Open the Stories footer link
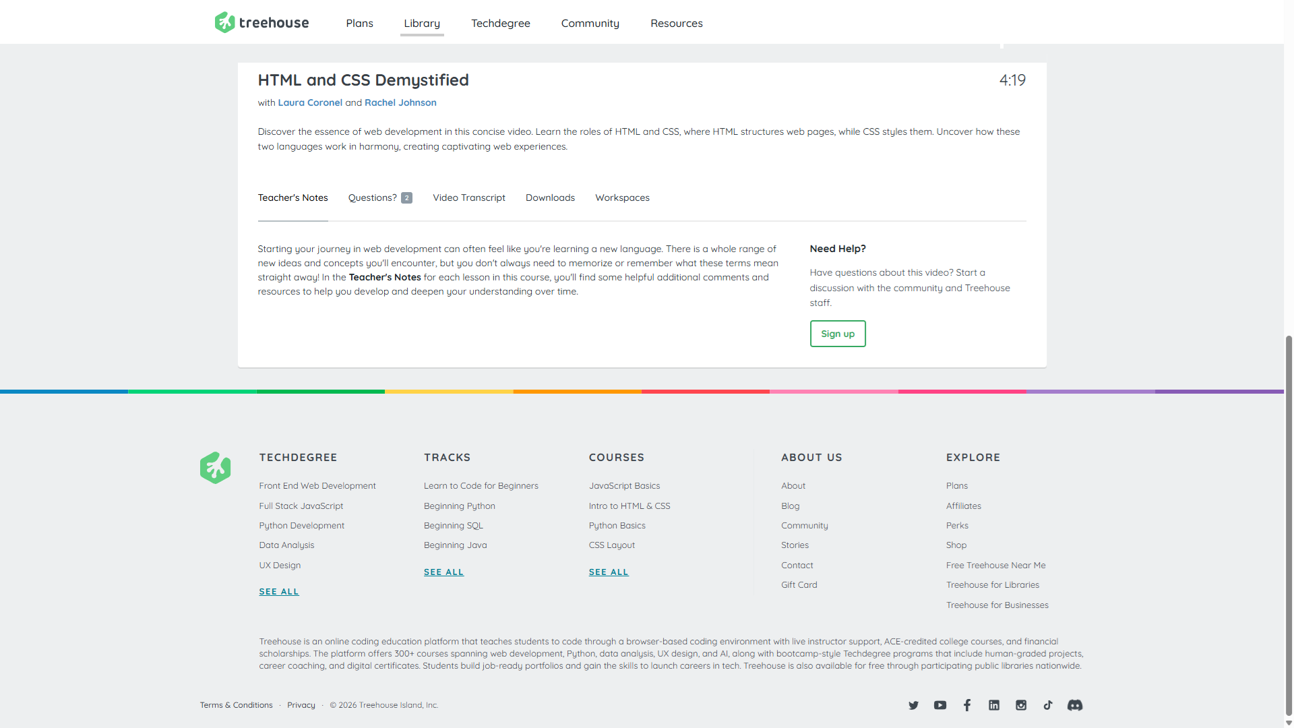The height and width of the screenshot is (728, 1294). coord(795,545)
